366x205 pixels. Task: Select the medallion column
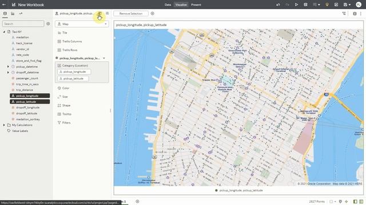(22, 38)
